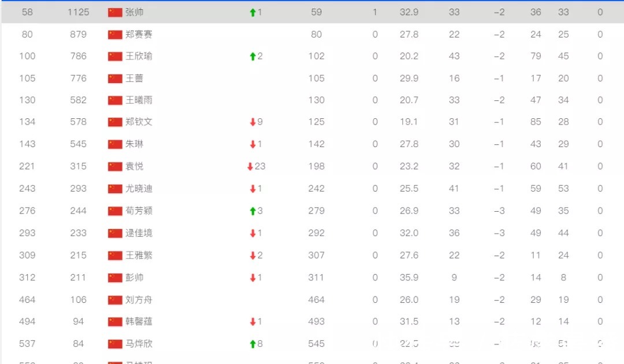Click the China flag beside 韩馨蕴
Viewport: 624px width, 364px height.
tap(115, 321)
